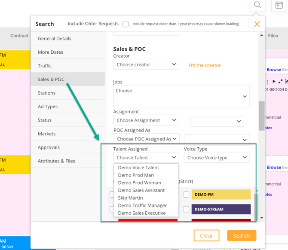Click the orange Search button

click(x=242, y=235)
